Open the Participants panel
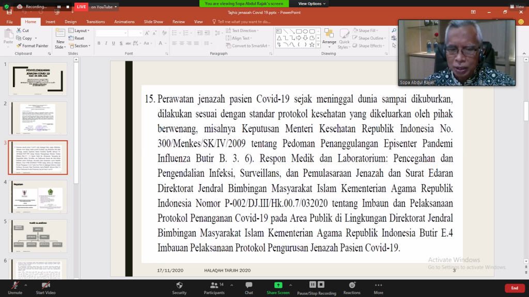Viewport: 529px width, 297px height. click(214, 288)
